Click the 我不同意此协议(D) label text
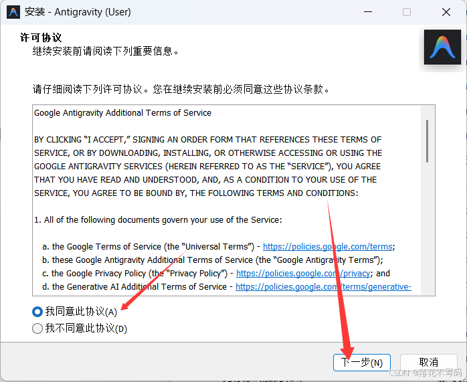This screenshot has height=382, width=467. [x=86, y=328]
